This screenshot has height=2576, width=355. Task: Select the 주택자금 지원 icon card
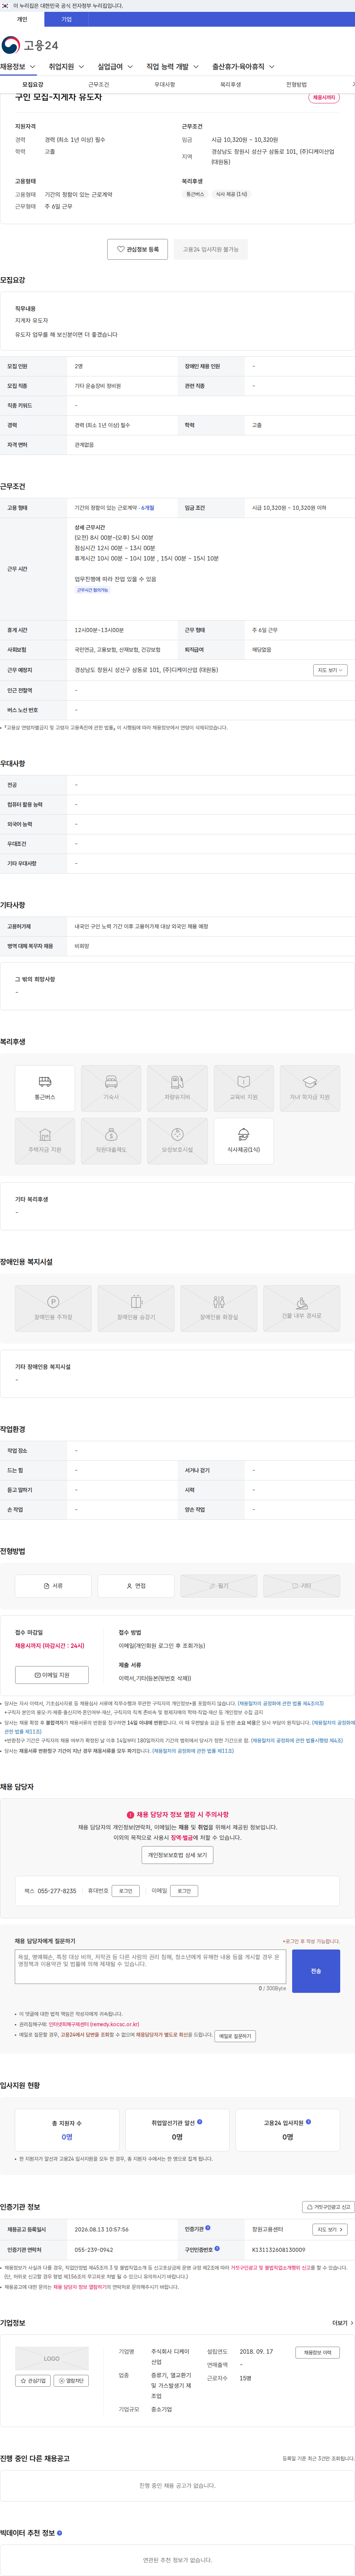(x=45, y=1141)
